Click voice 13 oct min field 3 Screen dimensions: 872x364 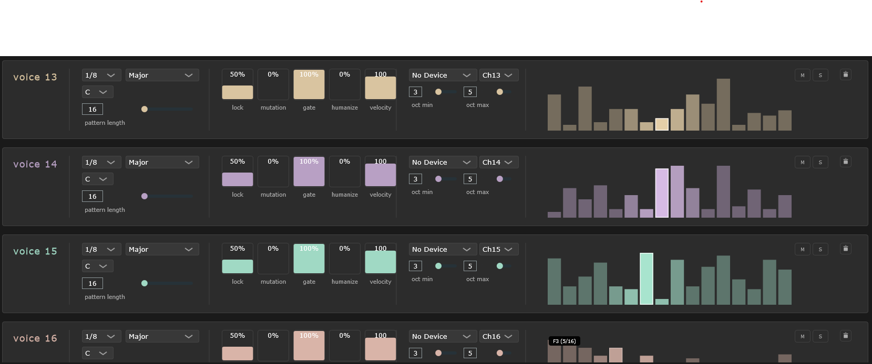pyautogui.click(x=415, y=92)
